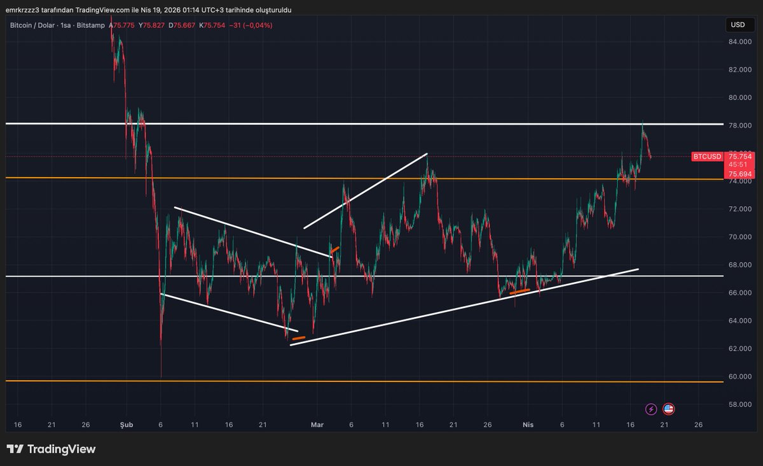The width and height of the screenshot is (763, 466).
Task: Click the red BTCUSD symbol tag
Action: click(x=707, y=157)
